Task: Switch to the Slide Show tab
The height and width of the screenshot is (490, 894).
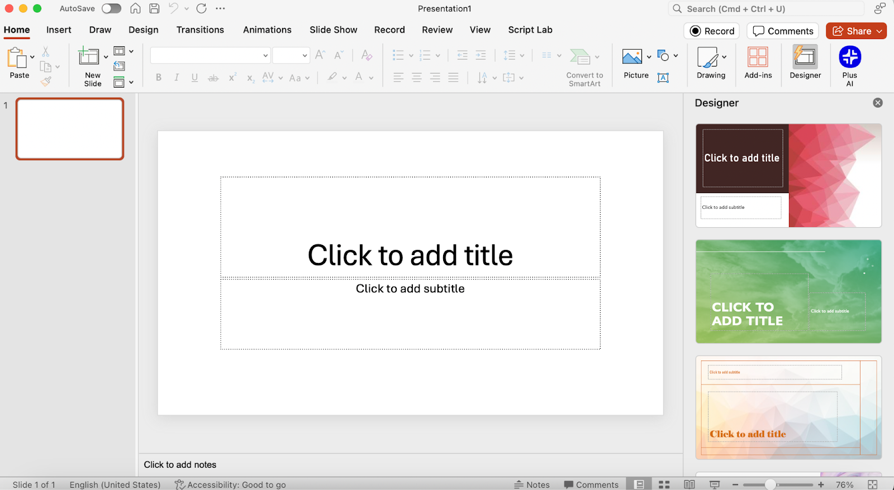Action: pos(333,30)
